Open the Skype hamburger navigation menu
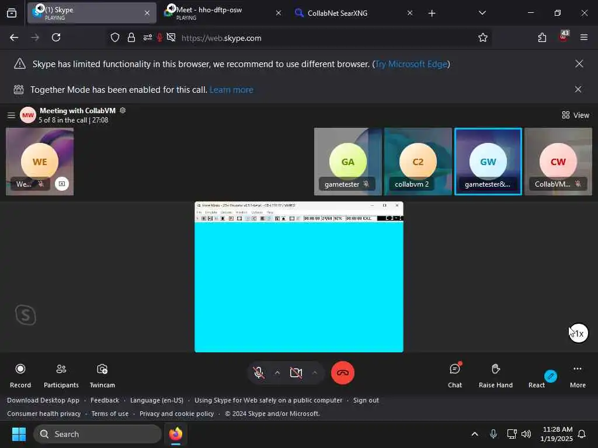598x448 pixels. [x=12, y=115]
